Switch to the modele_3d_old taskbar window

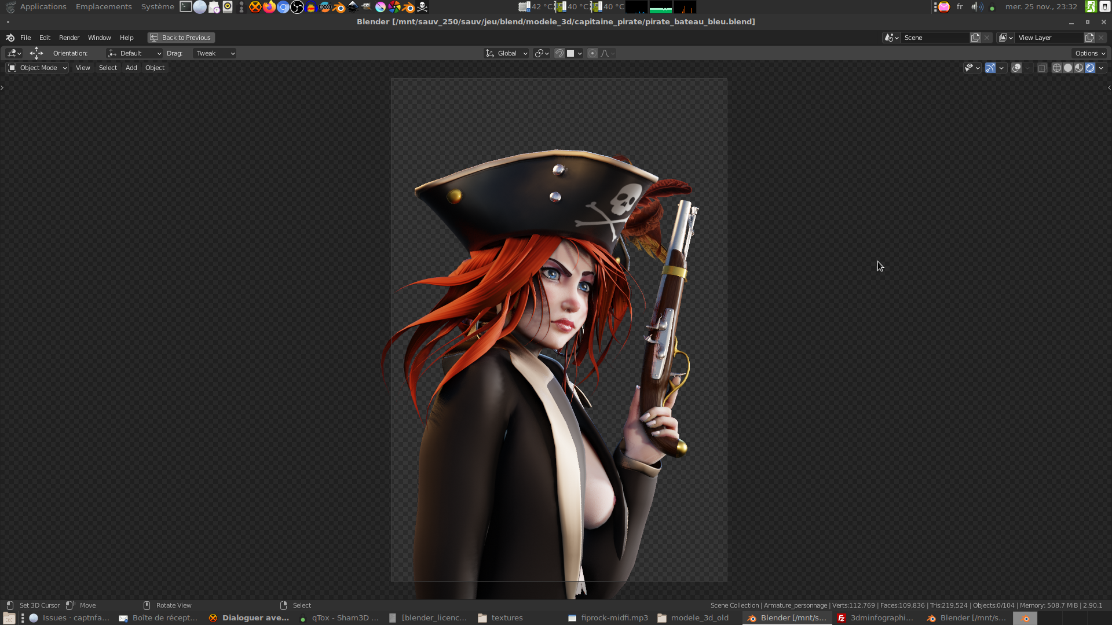click(693, 618)
